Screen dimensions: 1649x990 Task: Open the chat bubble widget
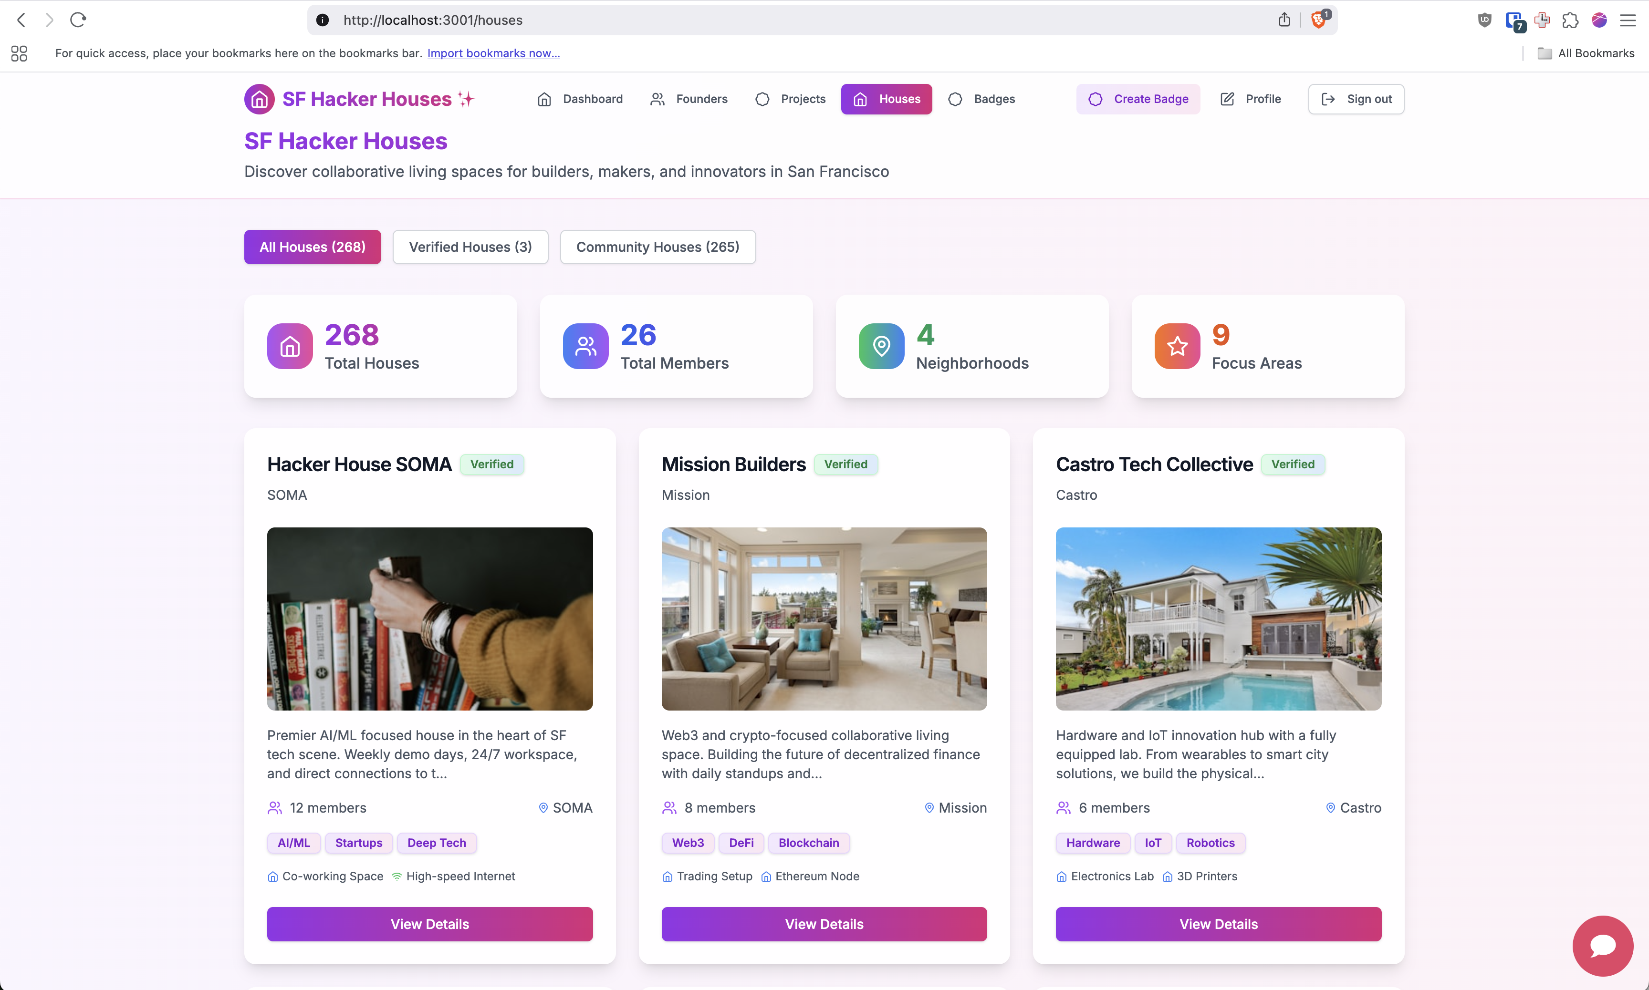coord(1602,945)
